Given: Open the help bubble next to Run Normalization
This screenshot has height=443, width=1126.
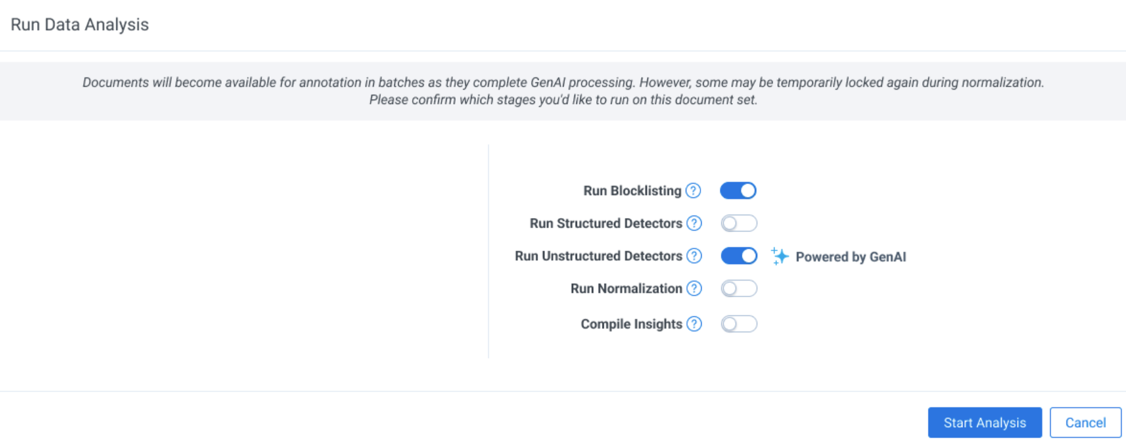Looking at the screenshot, I should click(x=693, y=288).
